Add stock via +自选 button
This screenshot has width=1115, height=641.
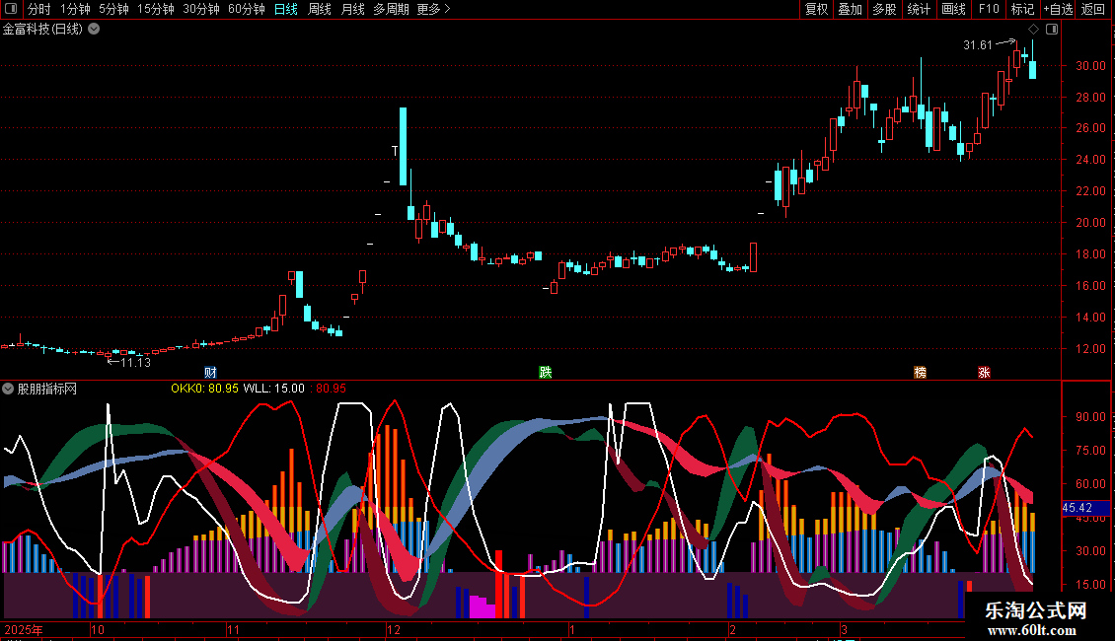click(1058, 9)
